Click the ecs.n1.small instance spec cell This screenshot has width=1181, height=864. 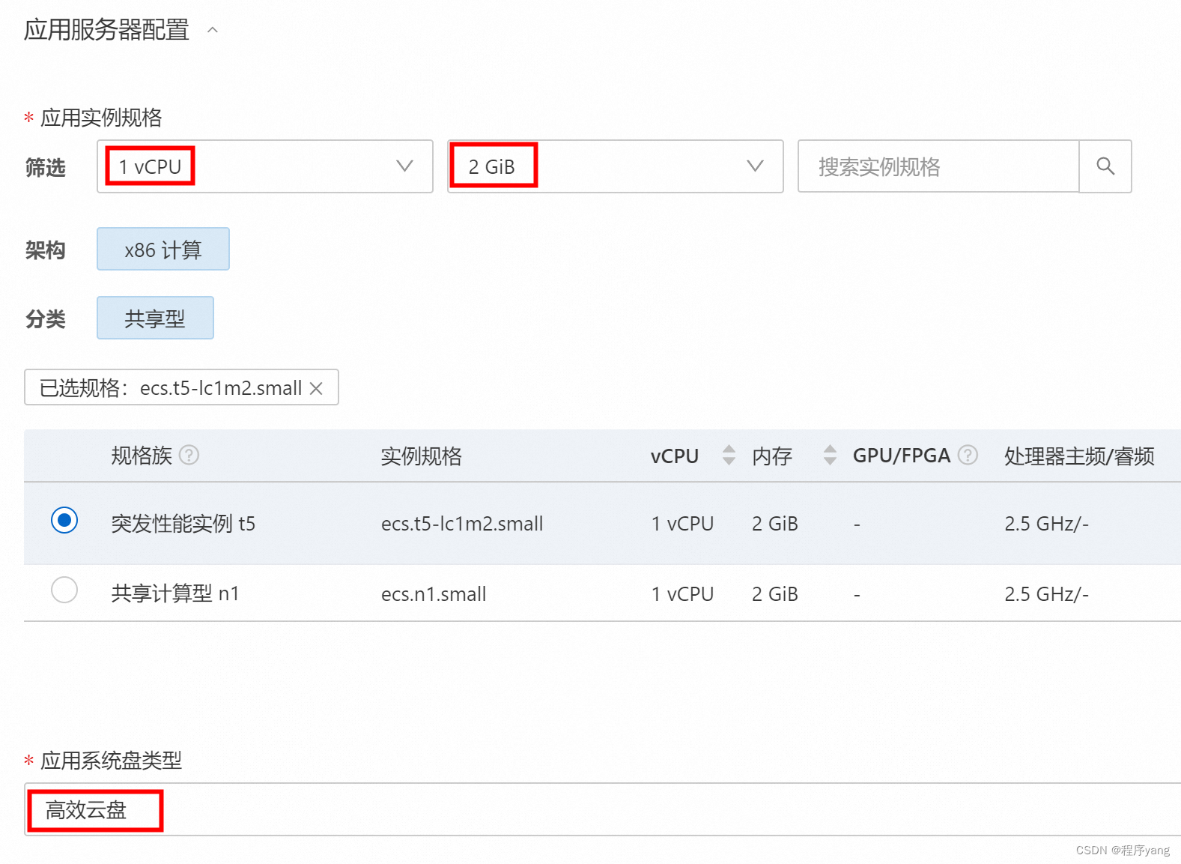[x=434, y=594]
